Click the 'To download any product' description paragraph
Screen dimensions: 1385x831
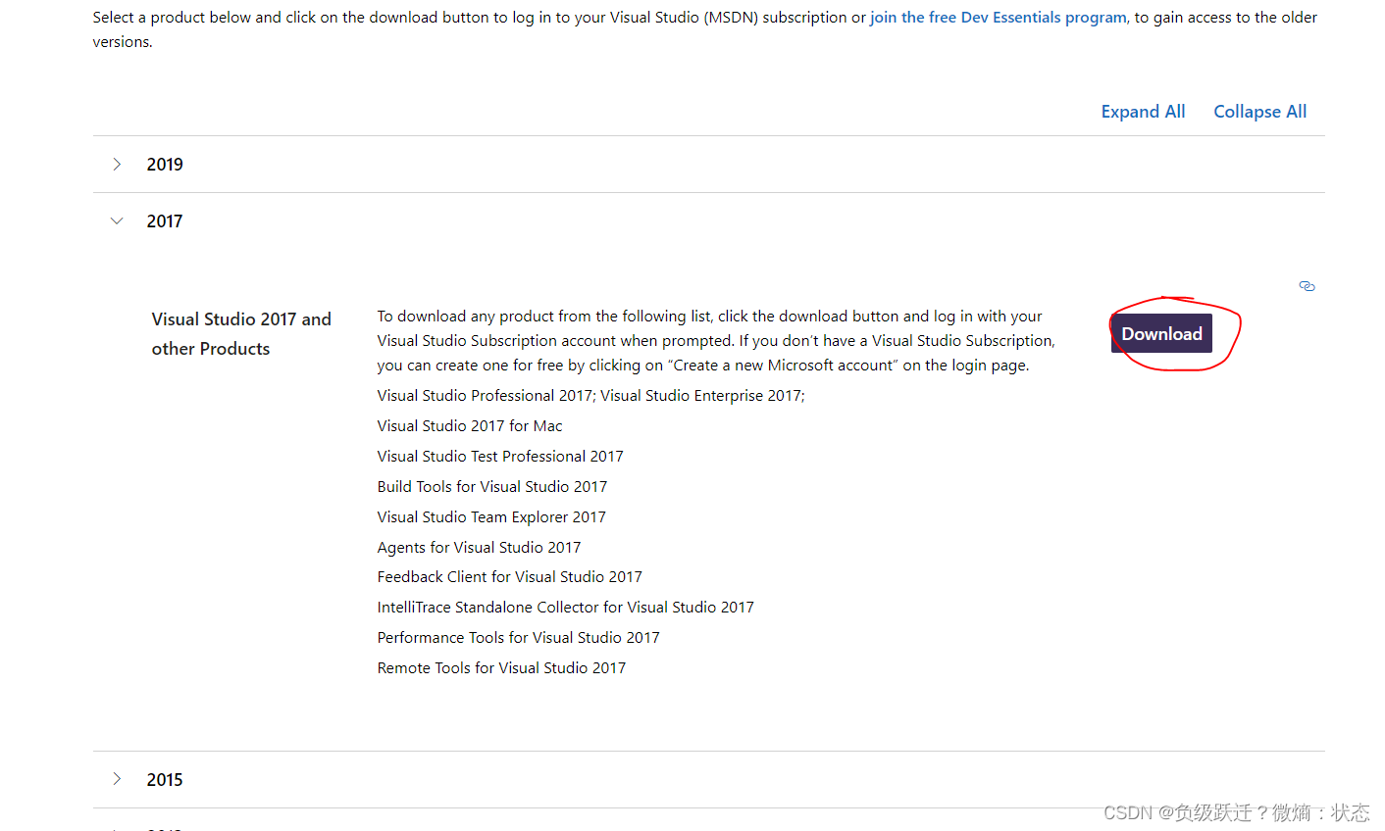click(716, 341)
